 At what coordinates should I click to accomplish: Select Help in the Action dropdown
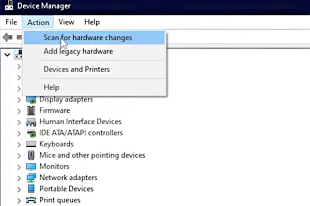[x=94, y=88]
